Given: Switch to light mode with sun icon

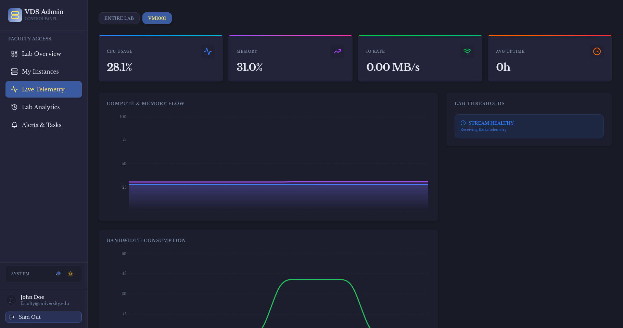Looking at the screenshot, I should coord(71,274).
